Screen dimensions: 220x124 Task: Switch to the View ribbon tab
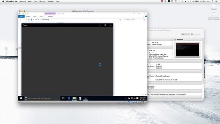pos(41,17)
